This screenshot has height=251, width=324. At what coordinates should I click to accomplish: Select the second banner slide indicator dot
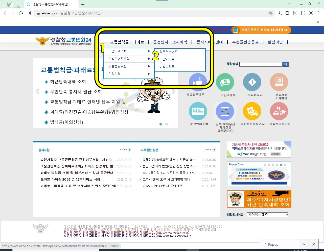(x=167, y=124)
